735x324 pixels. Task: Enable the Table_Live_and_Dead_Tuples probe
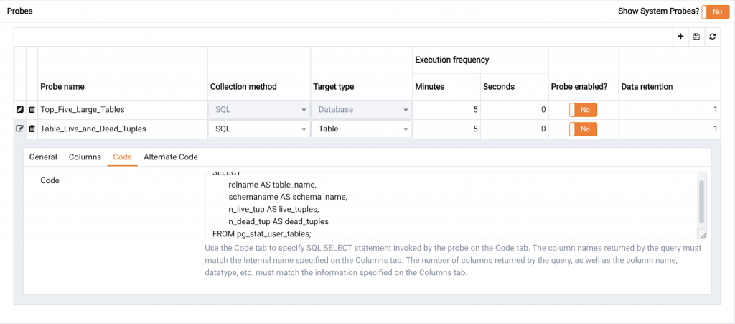tap(583, 129)
